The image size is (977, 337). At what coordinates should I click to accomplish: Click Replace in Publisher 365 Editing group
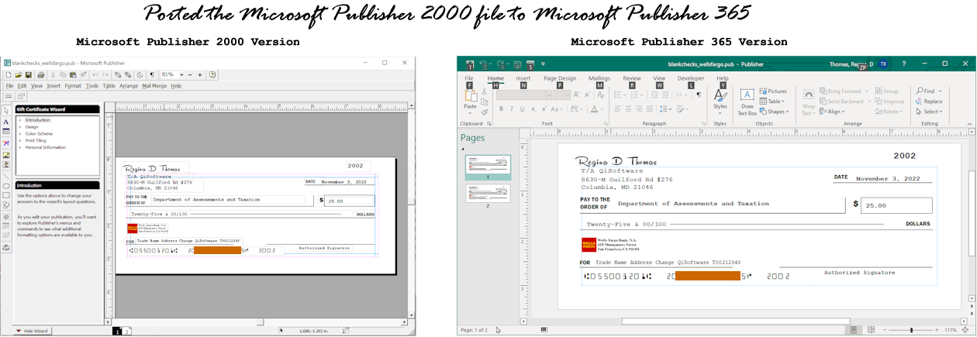point(929,101)
